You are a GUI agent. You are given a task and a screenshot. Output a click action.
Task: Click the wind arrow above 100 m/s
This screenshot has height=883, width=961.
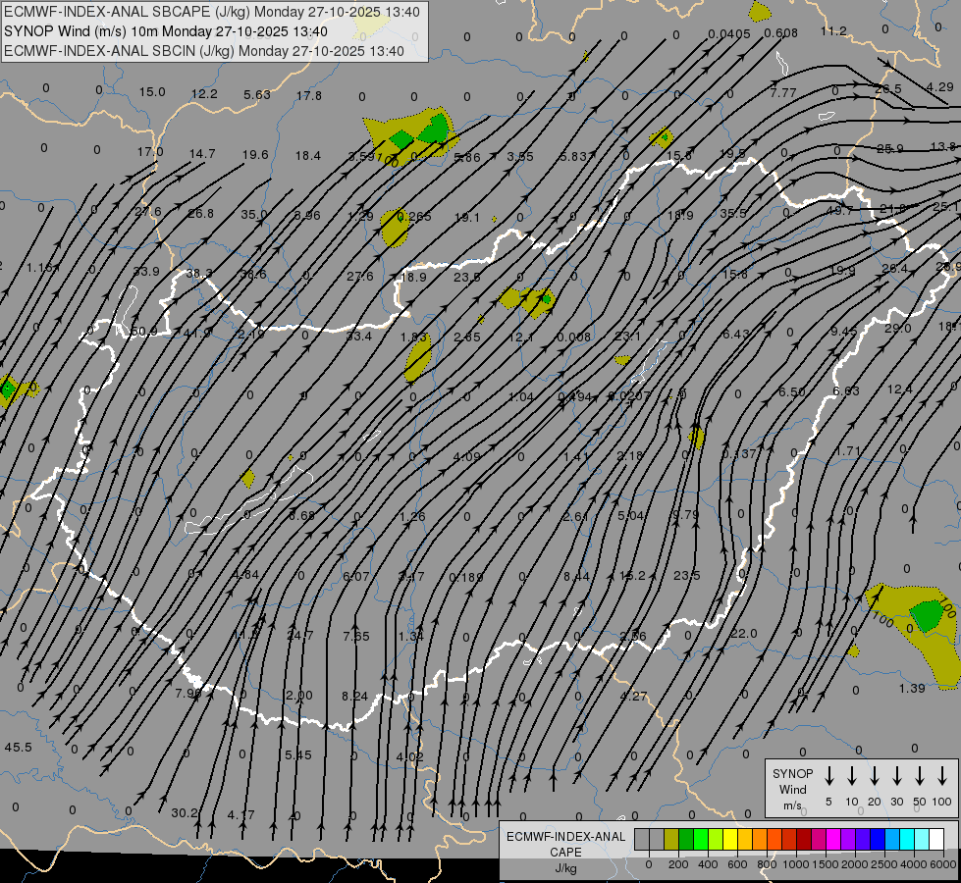pyautogui.click(x=942, y=776)
